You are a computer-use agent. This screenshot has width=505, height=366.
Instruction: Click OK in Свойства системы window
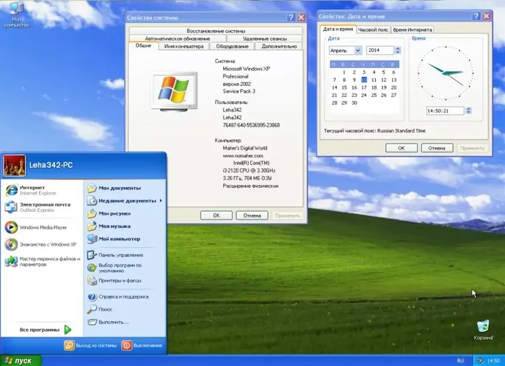point(215,215)
